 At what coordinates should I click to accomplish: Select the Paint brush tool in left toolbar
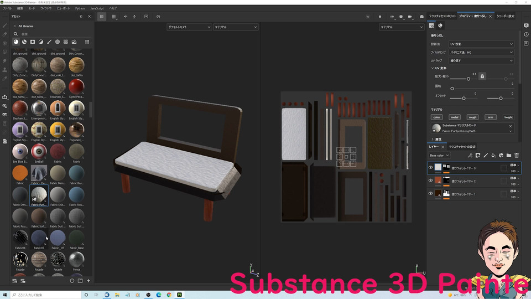5,25
